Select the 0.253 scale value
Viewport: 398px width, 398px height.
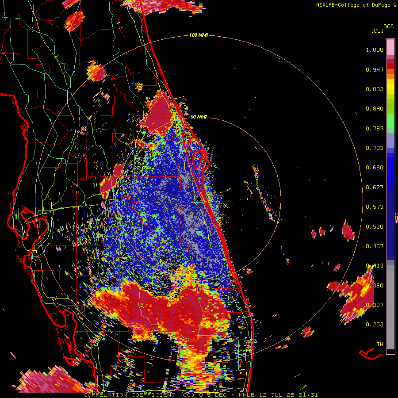[375, 325]
